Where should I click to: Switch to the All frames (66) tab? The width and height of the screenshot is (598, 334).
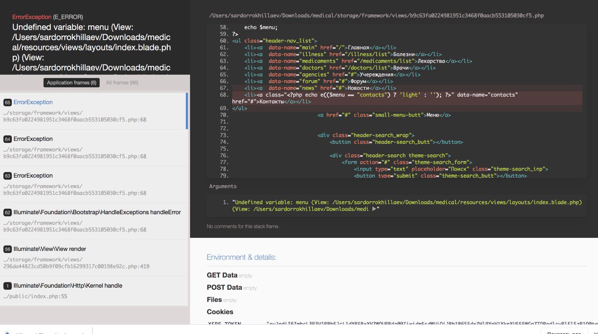pos(122,83)
